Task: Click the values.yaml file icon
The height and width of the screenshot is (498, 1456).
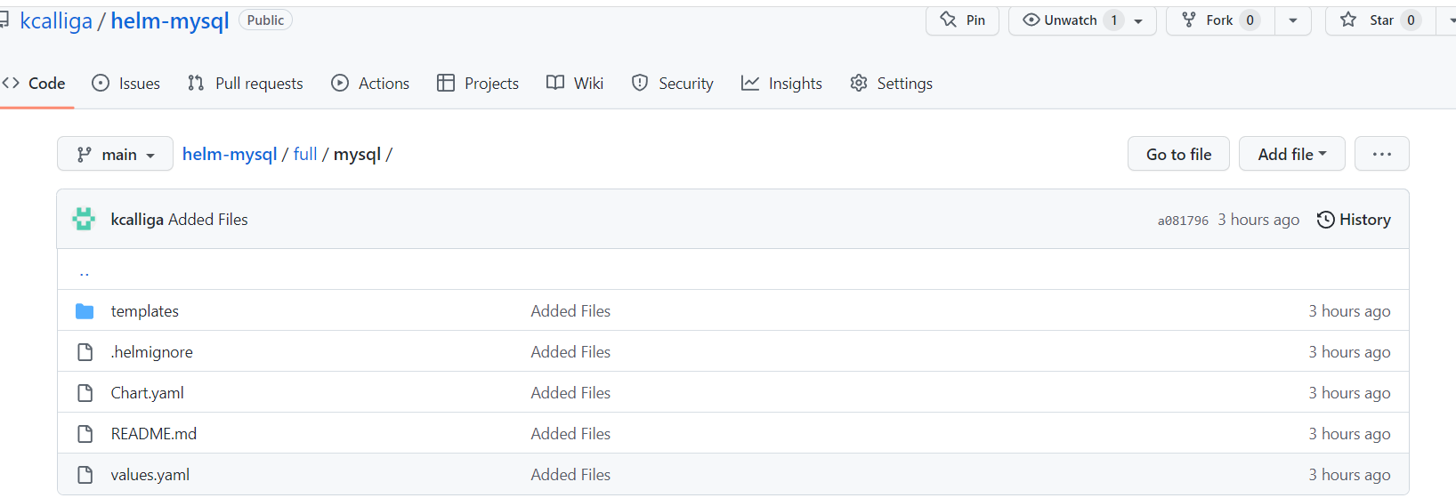Action: click(x=85, y=475)
